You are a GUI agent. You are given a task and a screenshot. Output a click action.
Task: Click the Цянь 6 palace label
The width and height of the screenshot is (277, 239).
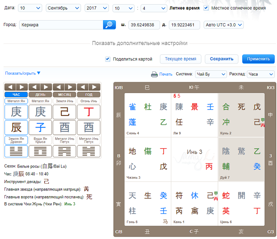(x=226, y=222)
